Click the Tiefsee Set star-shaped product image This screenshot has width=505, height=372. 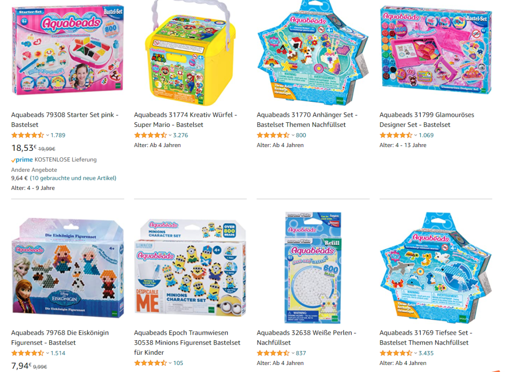point(436,268)
